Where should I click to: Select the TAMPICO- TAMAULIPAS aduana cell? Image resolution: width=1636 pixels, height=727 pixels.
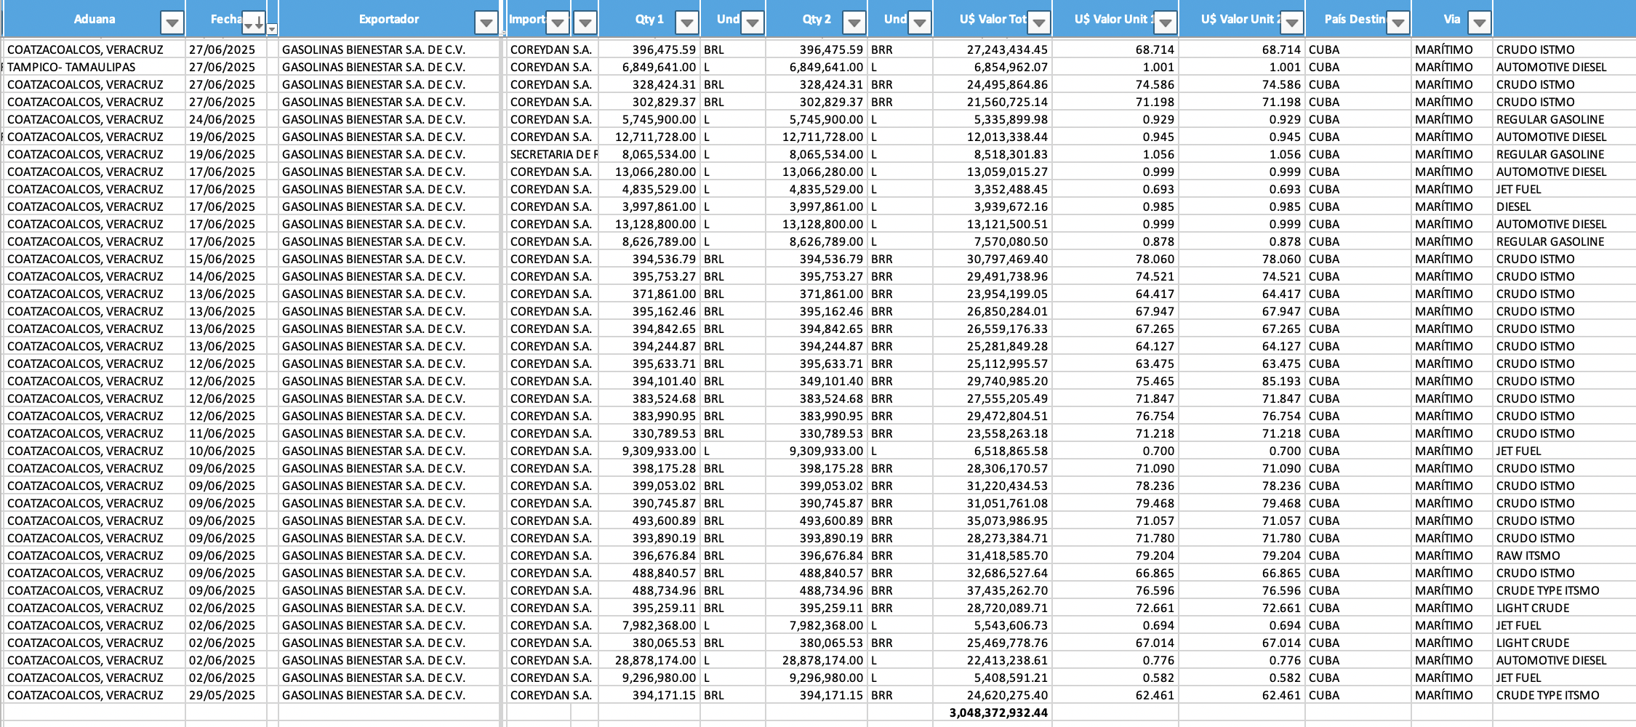point(71,67)
